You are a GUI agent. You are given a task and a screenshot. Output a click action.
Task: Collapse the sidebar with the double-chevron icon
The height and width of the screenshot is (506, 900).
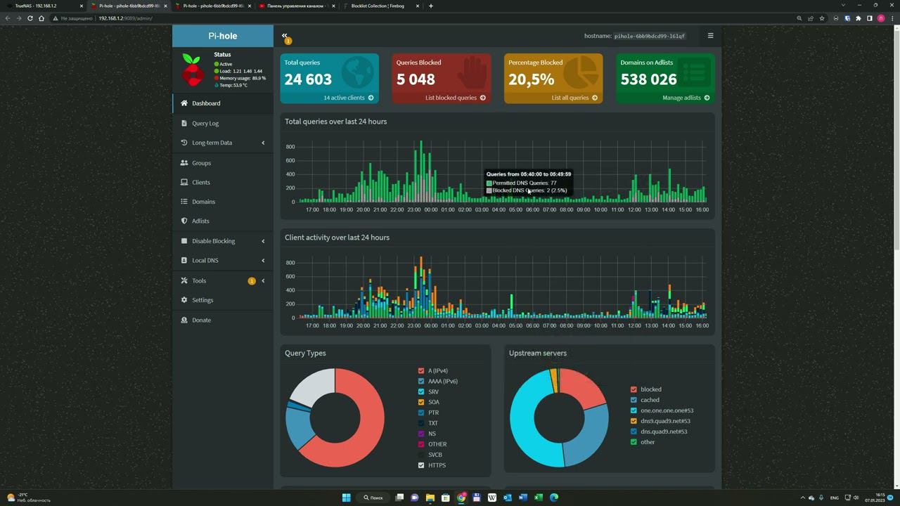[x=285, y=35]
